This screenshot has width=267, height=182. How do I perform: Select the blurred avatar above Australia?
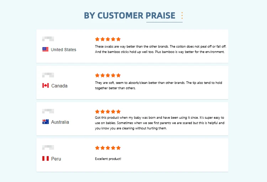pyautogui.click(x=48, y=111)
